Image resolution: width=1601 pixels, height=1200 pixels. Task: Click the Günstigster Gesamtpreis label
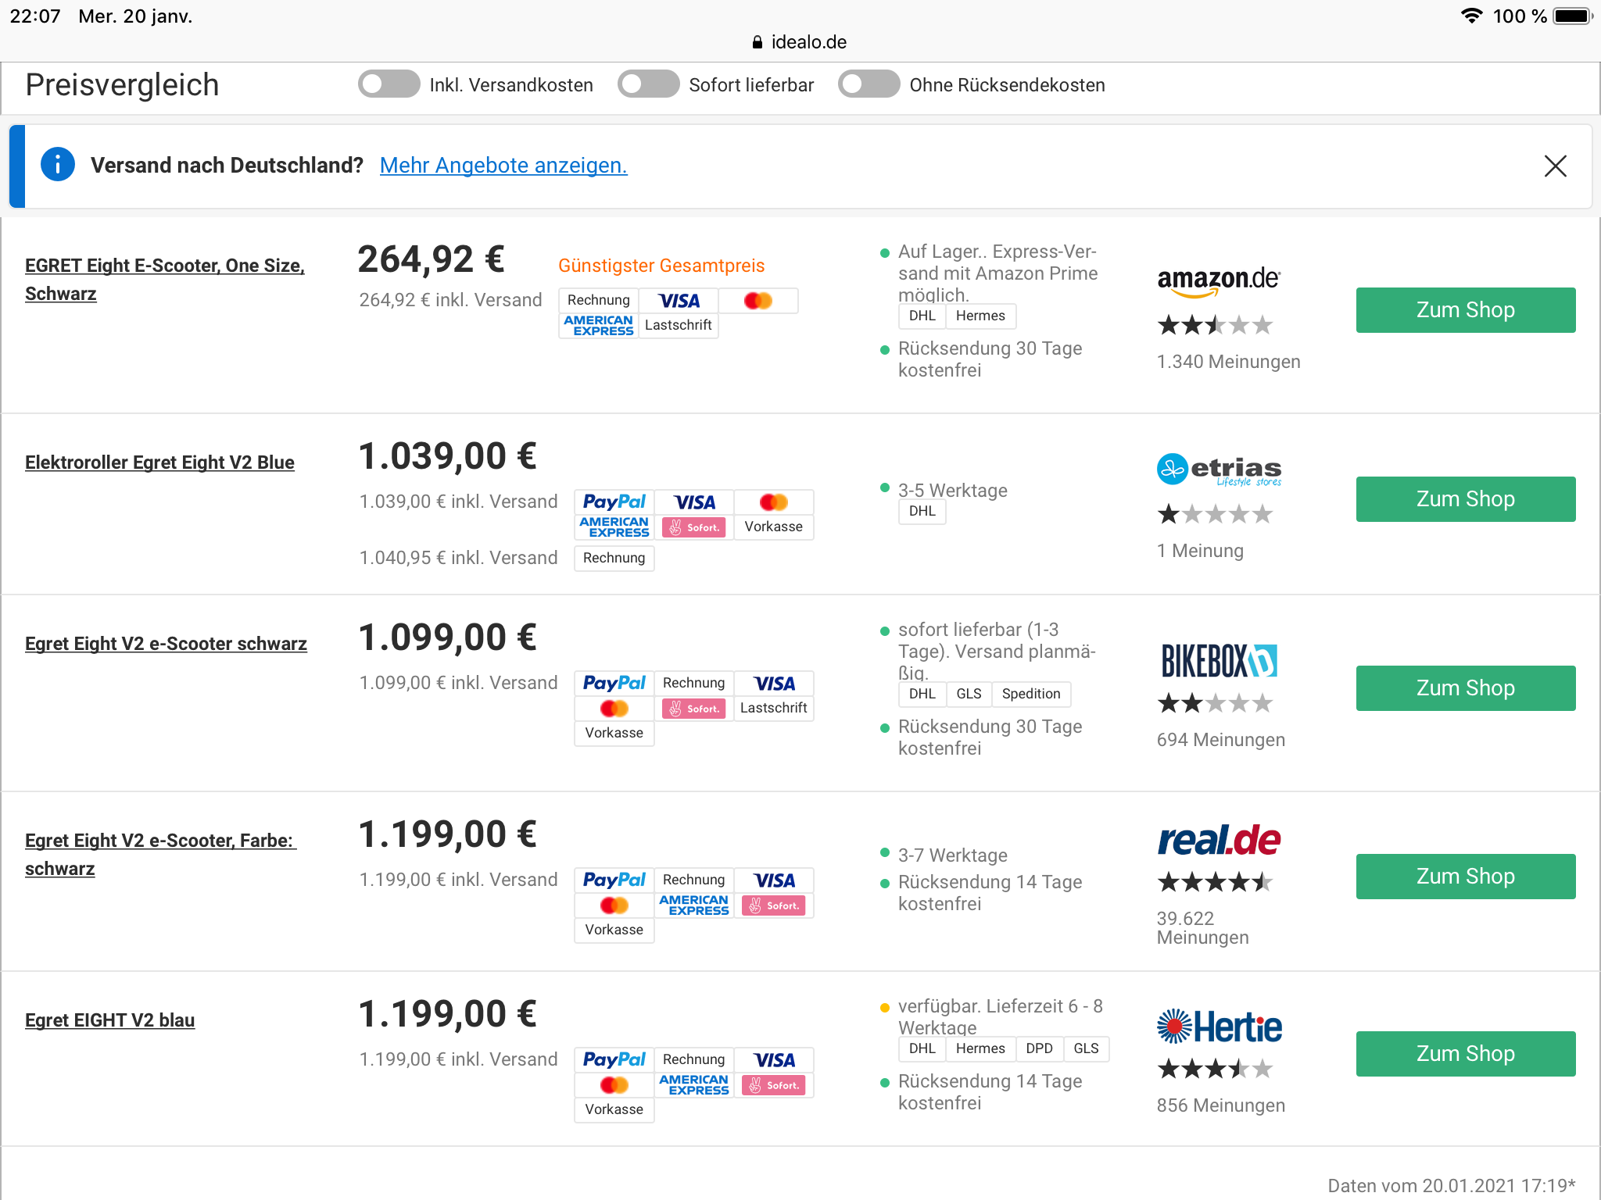[661, 266]
